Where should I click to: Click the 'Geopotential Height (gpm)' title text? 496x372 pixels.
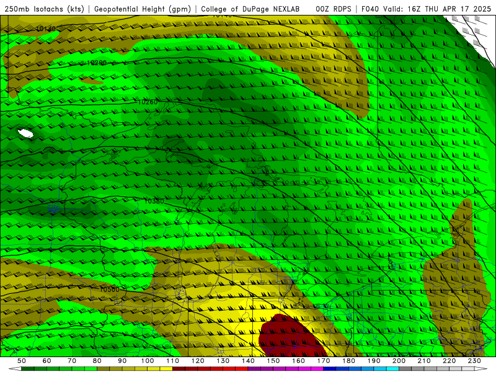pos(143,9)
